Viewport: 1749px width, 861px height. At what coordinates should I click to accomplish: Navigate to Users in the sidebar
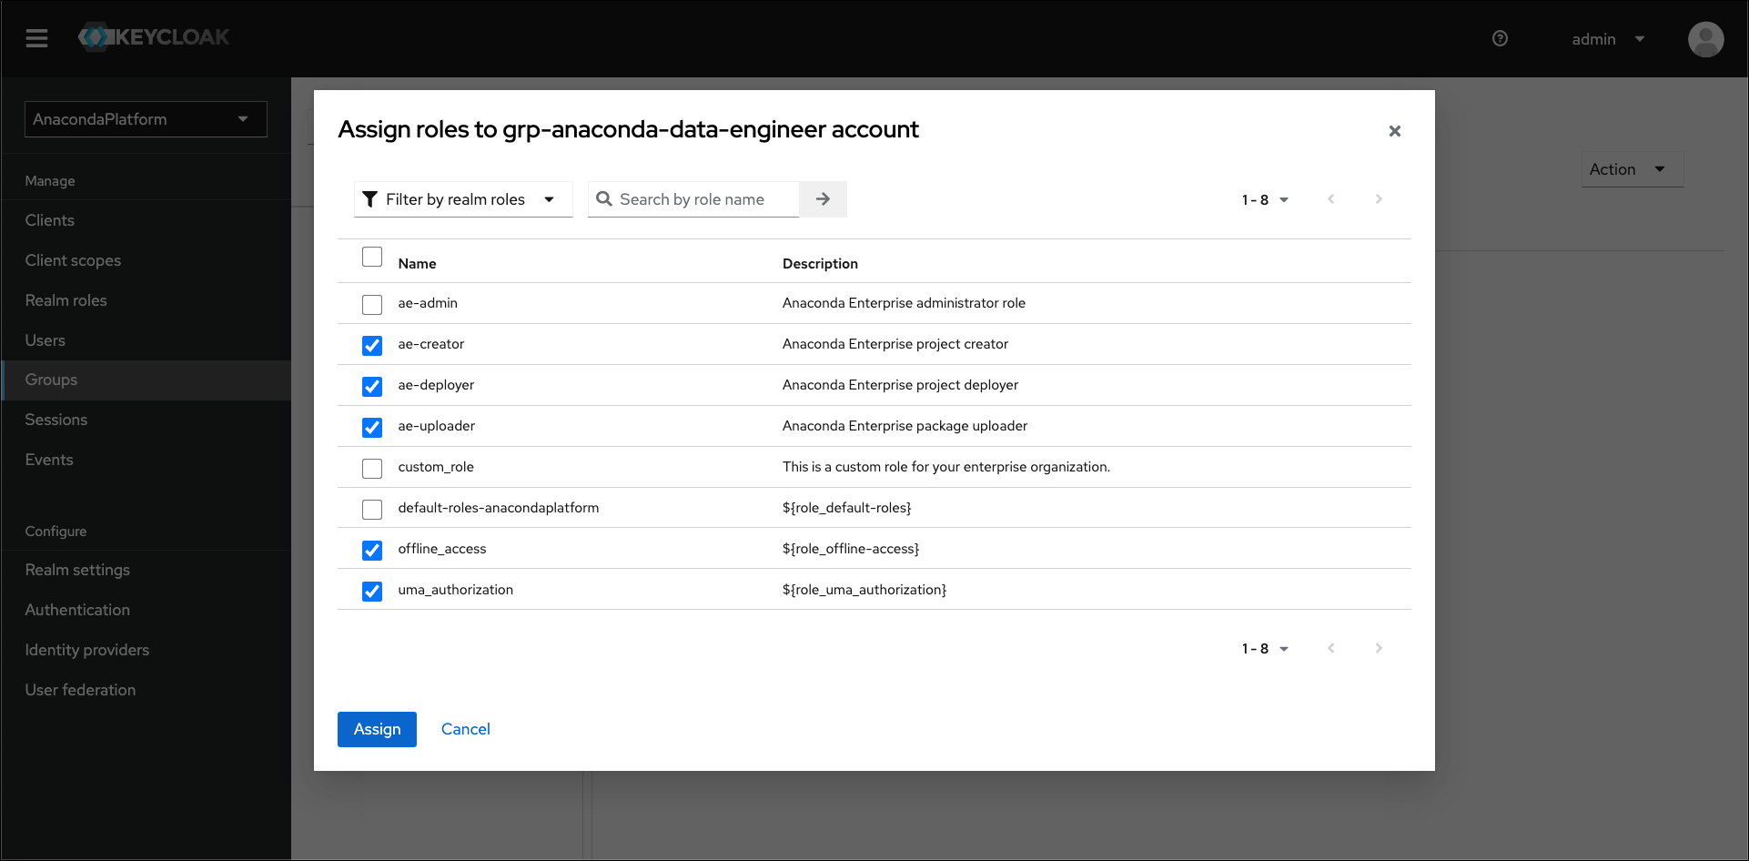[45, 340]
